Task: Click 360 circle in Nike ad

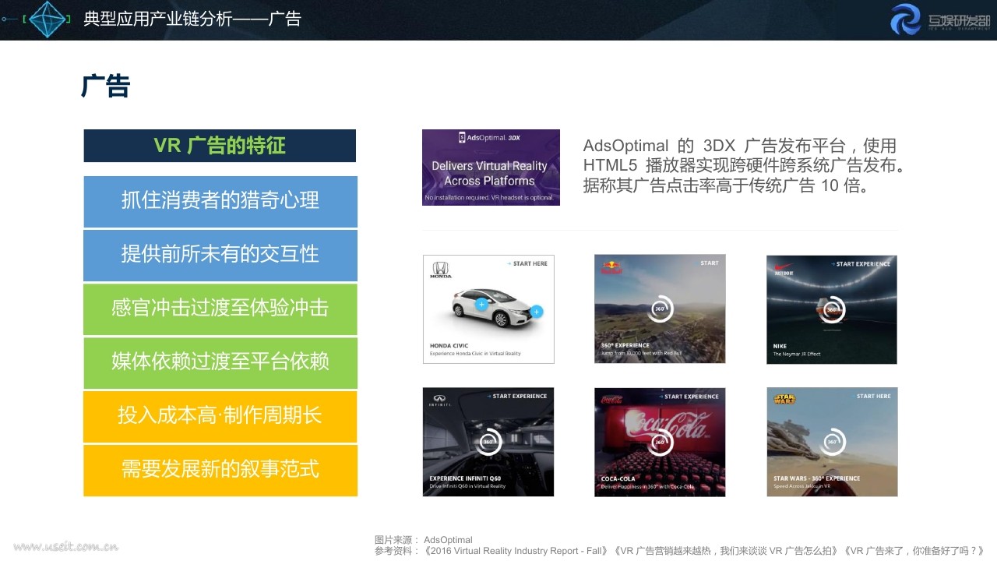Action: pos(832,309)
